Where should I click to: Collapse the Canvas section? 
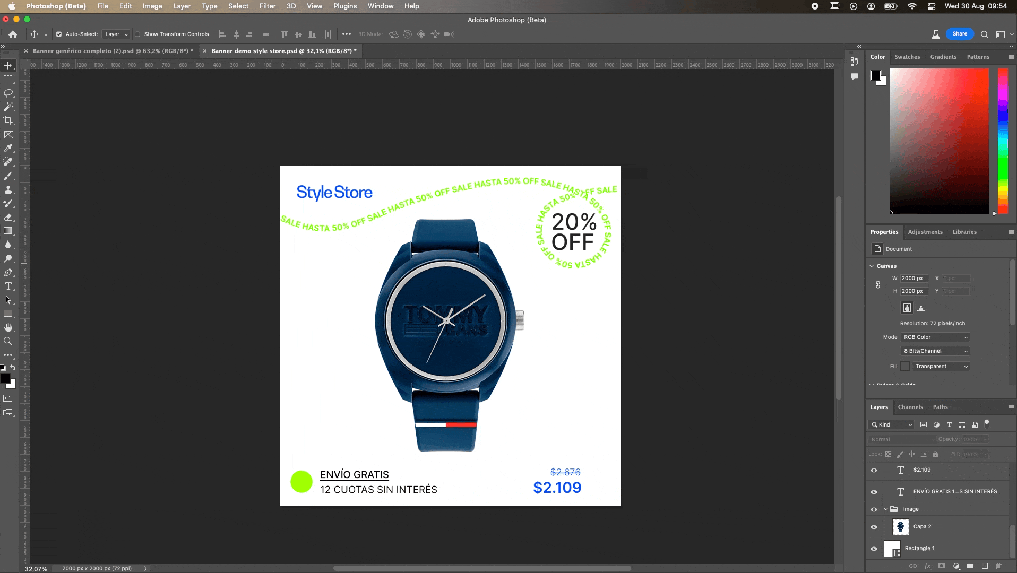coord(872,266)
